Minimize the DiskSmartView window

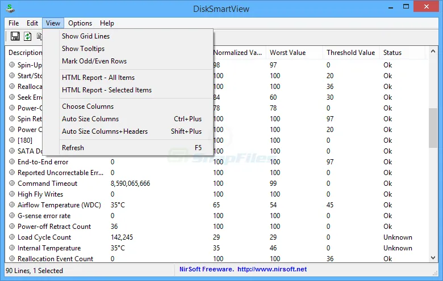391,7
